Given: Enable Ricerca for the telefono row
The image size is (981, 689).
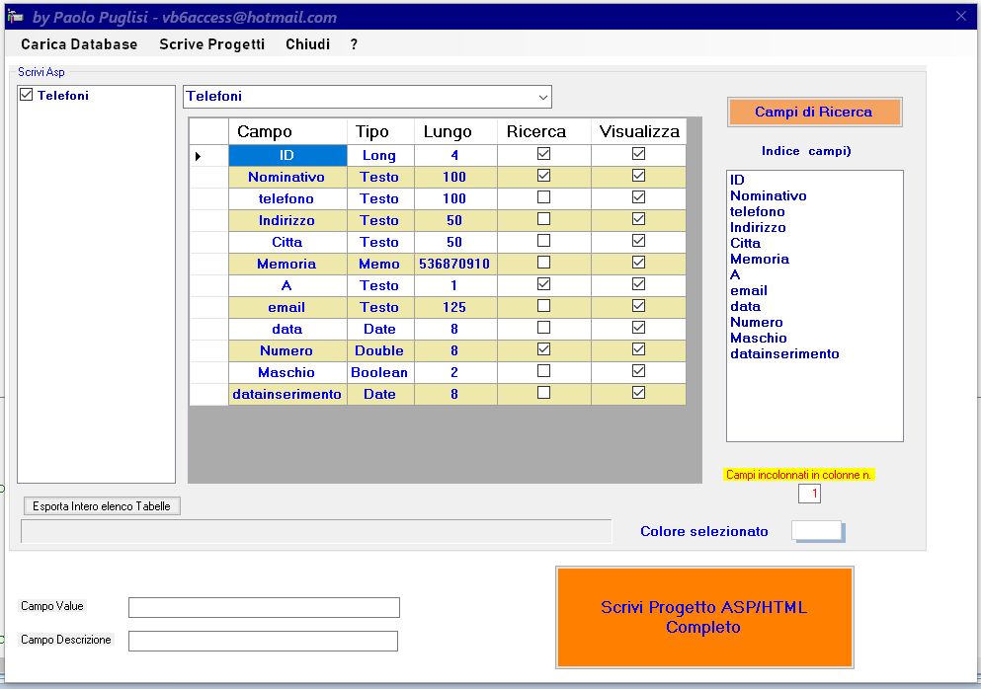Looking at the screenshot, I should tap(543, 197).
